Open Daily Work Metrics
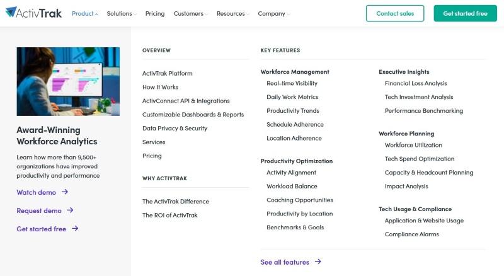504x276 pixels. click(292, 97)
